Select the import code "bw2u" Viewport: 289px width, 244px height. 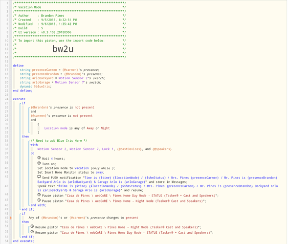pyautogui.click(x=63, y=49)
